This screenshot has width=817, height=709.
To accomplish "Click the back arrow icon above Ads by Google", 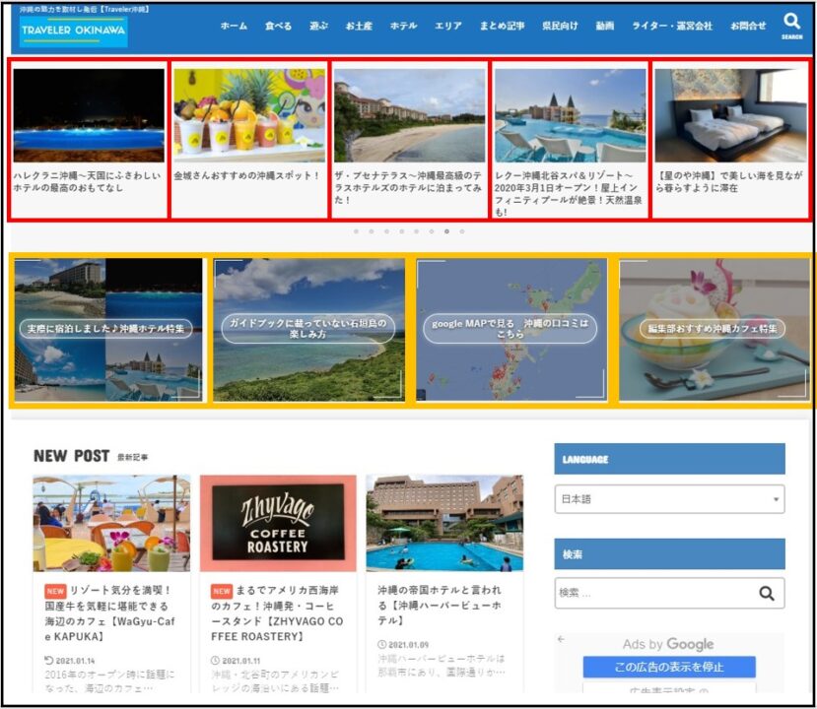I will coord(562,639).
